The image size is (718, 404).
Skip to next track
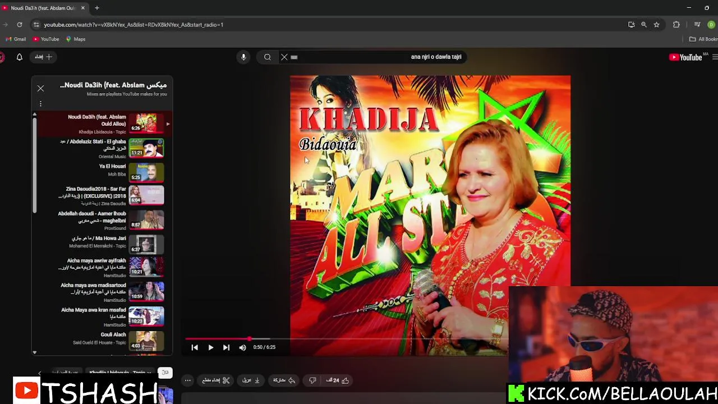226,347
